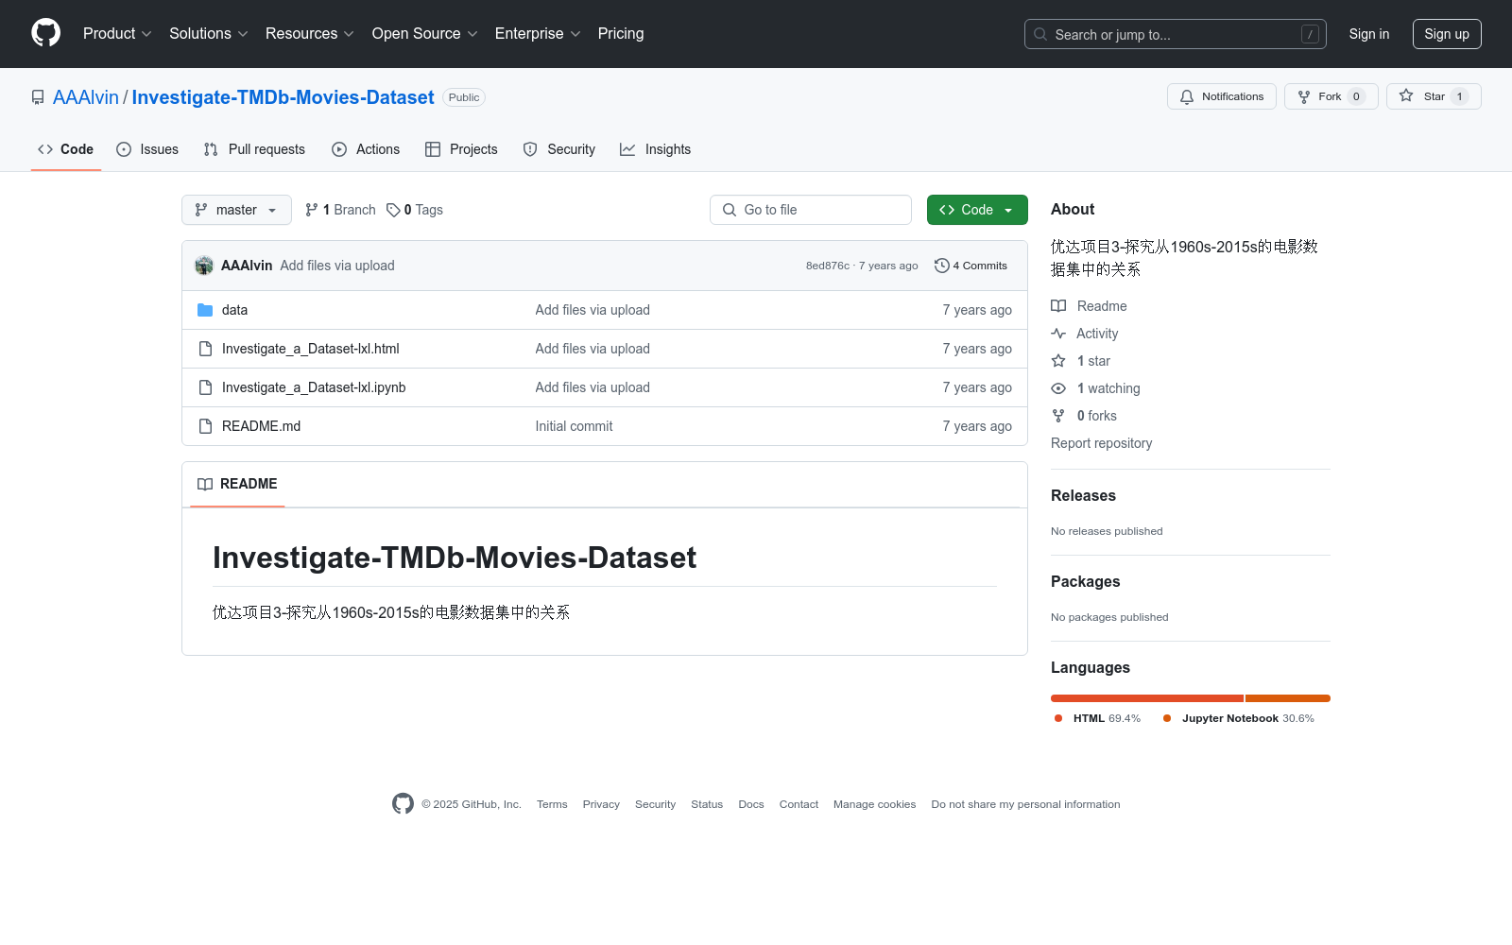
Task: Click the Status footer link
Action: [707, 804]
